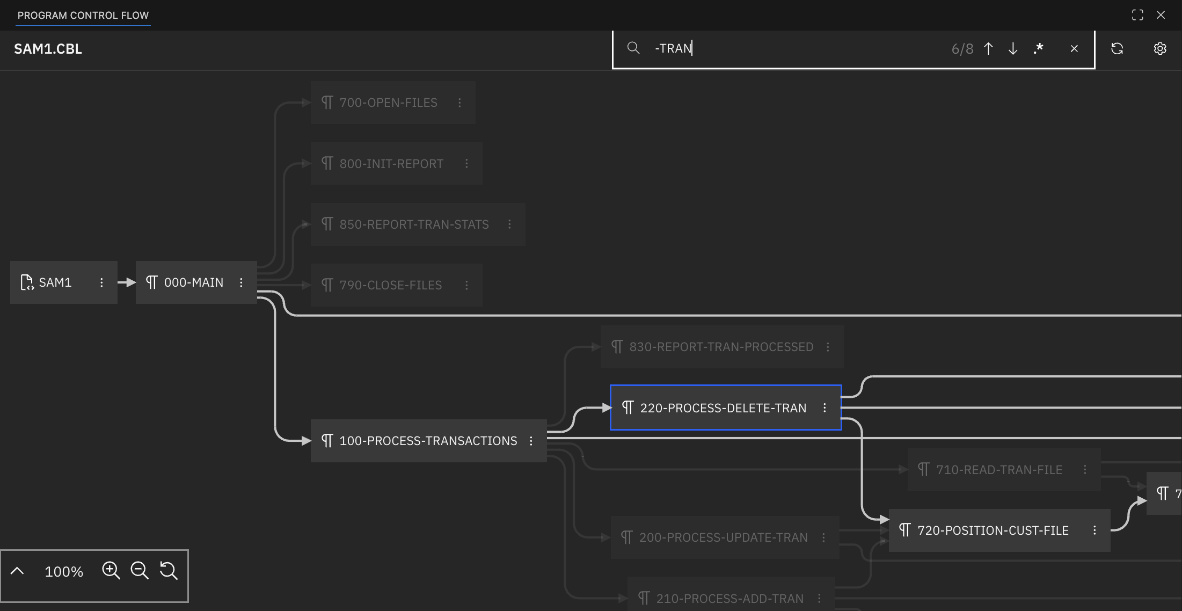Toggle the search previous result arrow

(x=989, y=48)
